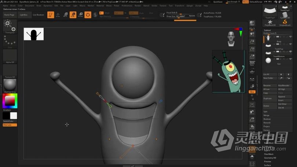This screenshot has height=167, width=297.
Task: Click the Zoom3D view icon
Action: [x=252, y=120]
